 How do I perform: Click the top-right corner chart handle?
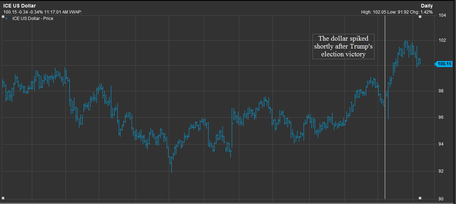[x=420, y=17]
